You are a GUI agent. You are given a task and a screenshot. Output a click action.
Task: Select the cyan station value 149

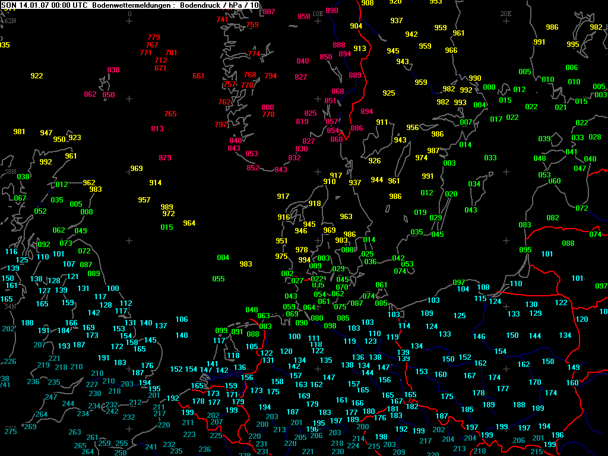click(x=574, y=368)
